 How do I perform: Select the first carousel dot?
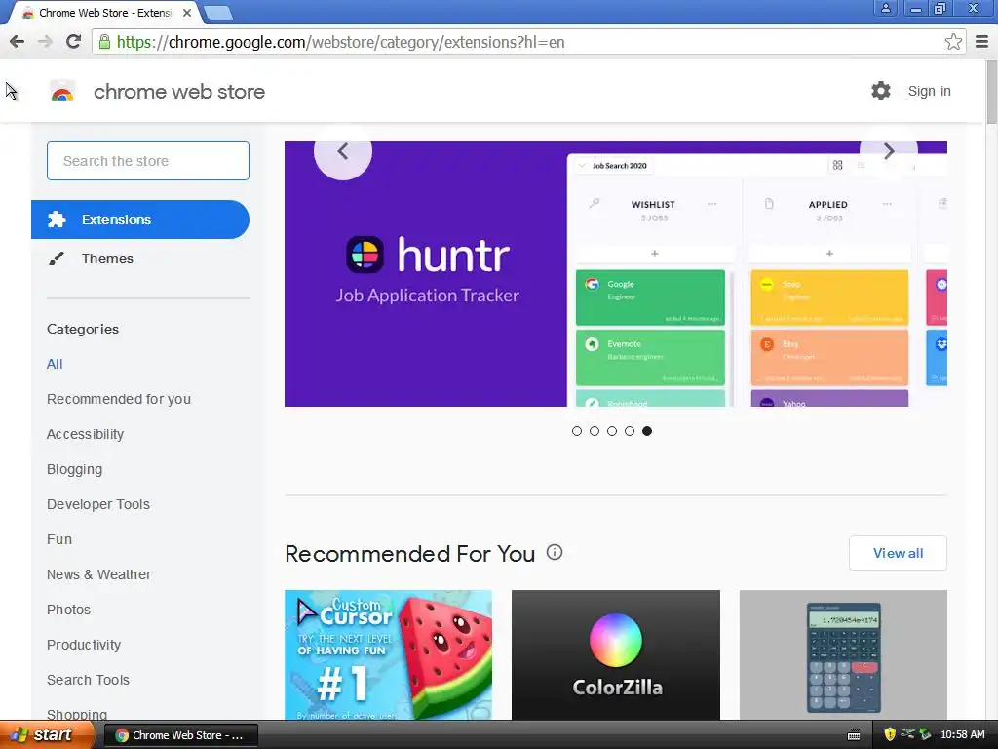pyautogui.click(x=577, y=431)
